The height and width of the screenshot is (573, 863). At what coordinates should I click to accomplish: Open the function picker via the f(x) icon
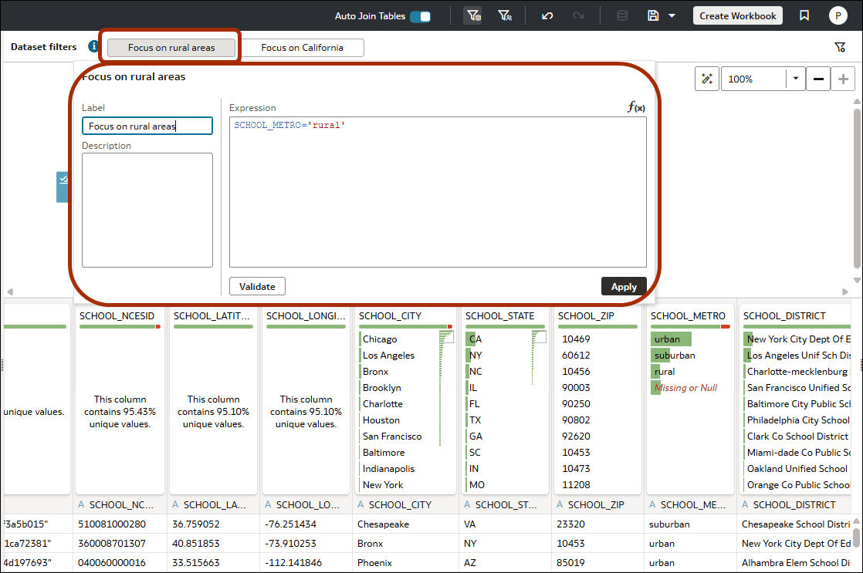tap(637, 108)
